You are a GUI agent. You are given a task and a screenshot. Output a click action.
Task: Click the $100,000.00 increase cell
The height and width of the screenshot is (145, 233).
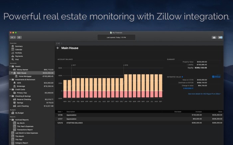click(x=197, y=115)
